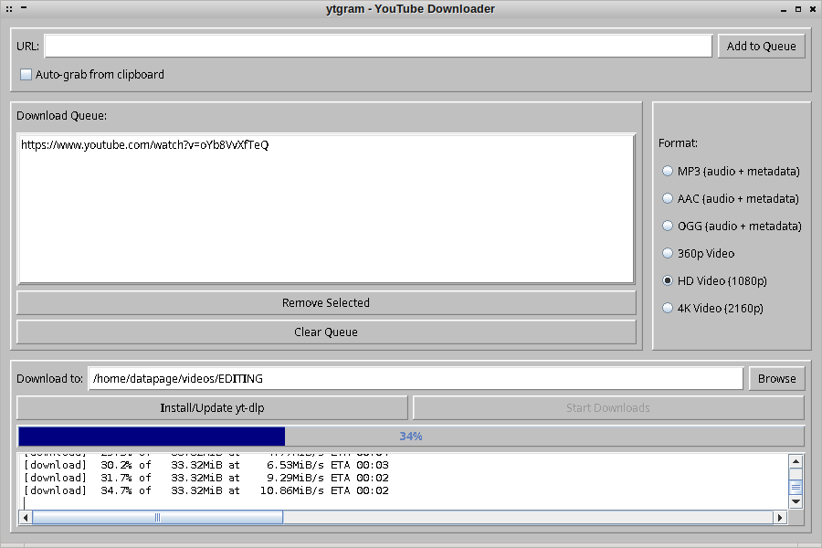Browse for a download folder
The width and height of the screenshot is (822, 548).
pyautogui.click(x=776, y=379)
